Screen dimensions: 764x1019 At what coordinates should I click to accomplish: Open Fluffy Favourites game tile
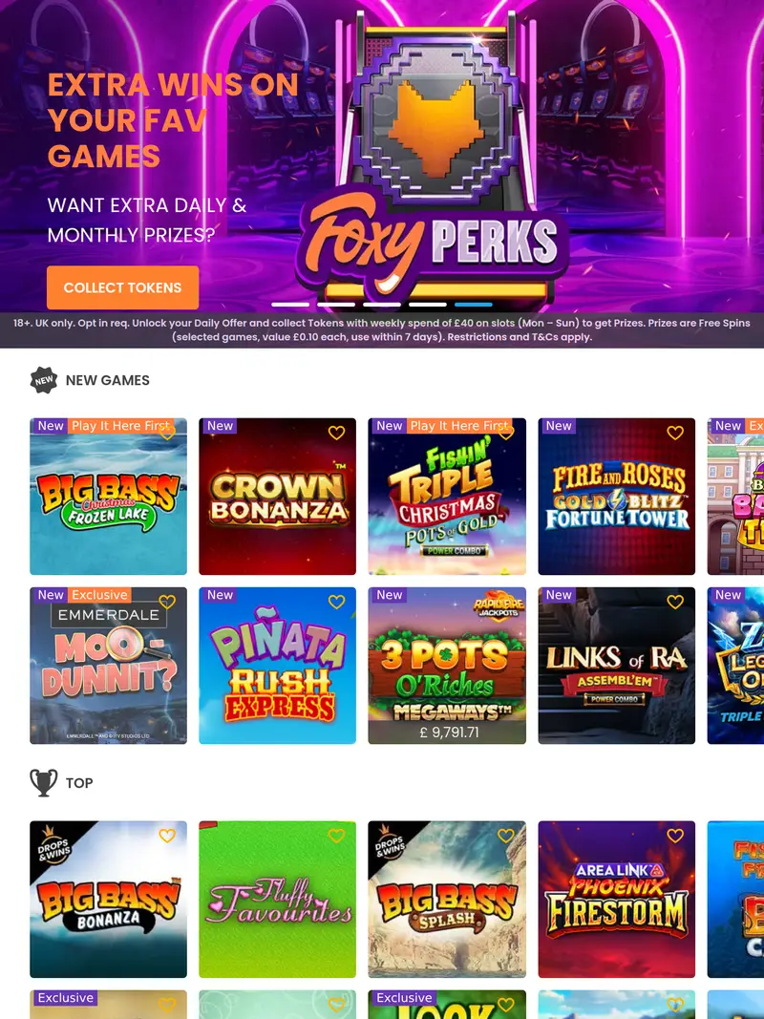click(277, 899)
